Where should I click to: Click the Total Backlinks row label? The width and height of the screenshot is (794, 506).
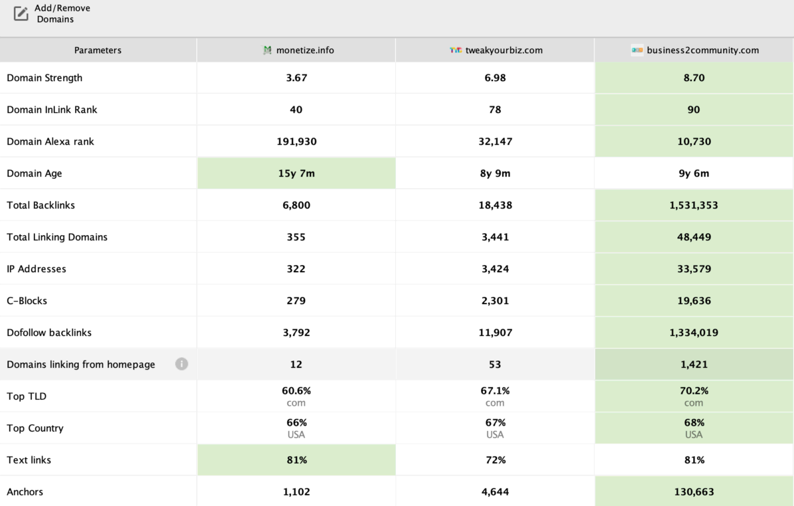click(x=40, y=205)
